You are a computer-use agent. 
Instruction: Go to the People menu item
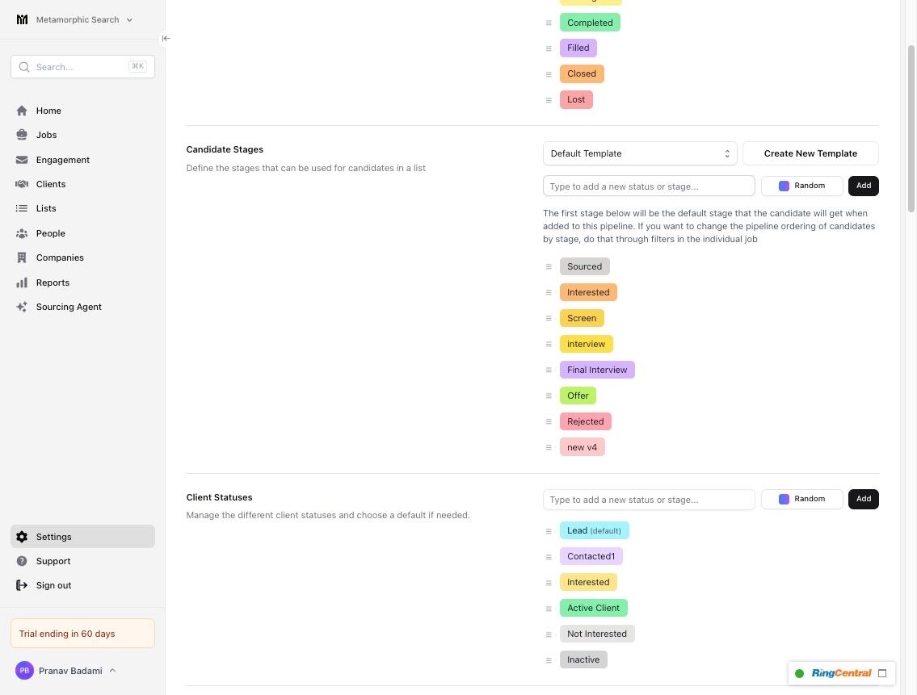[x=50, y=233]
